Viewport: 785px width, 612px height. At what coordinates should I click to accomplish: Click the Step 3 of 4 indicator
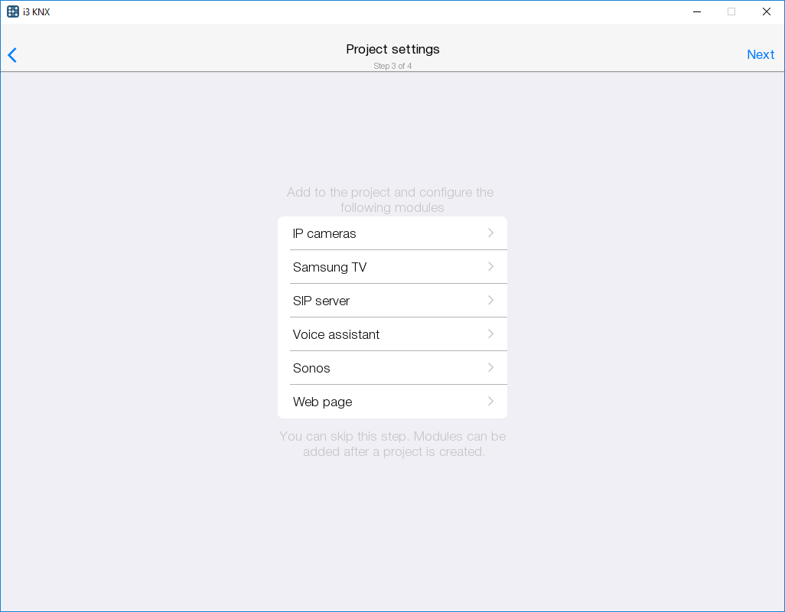point(392,66)
